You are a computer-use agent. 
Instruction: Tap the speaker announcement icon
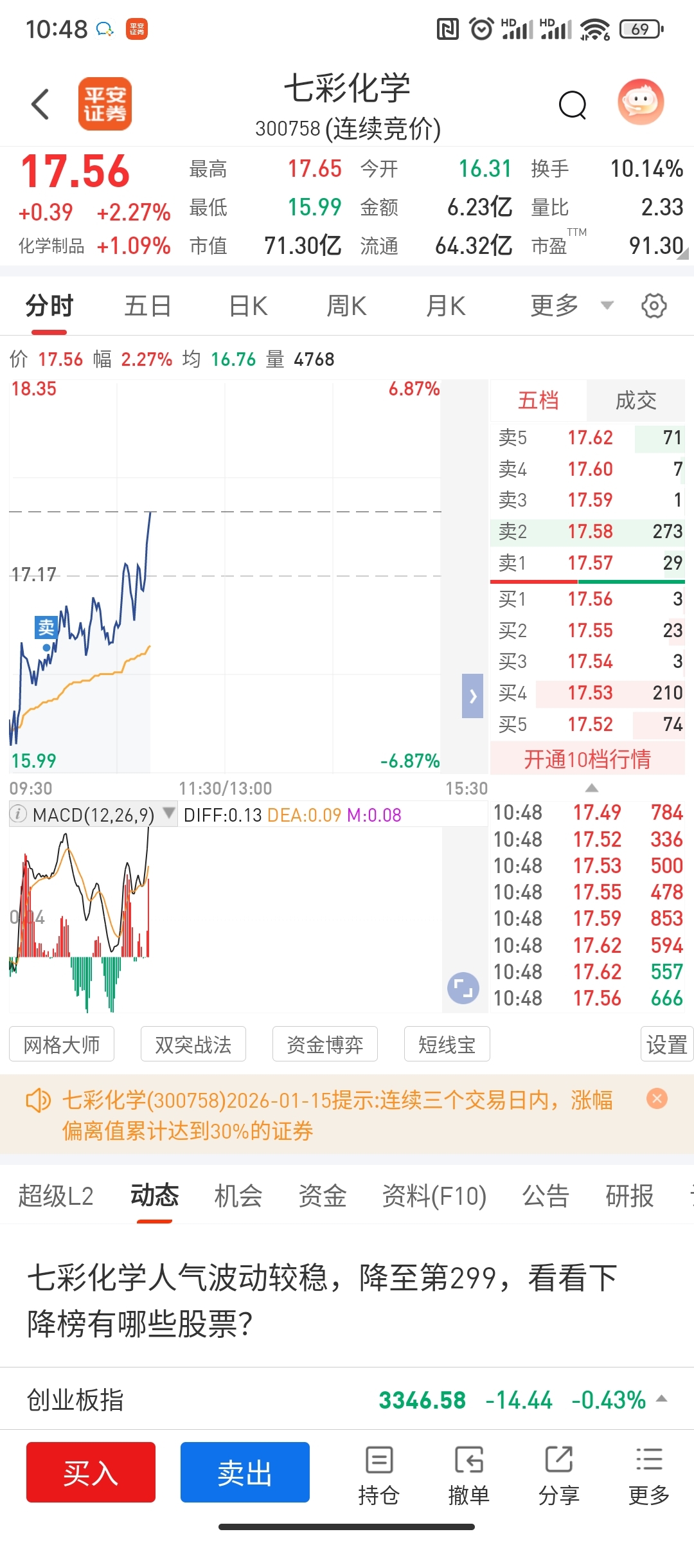click(37, 1101)
